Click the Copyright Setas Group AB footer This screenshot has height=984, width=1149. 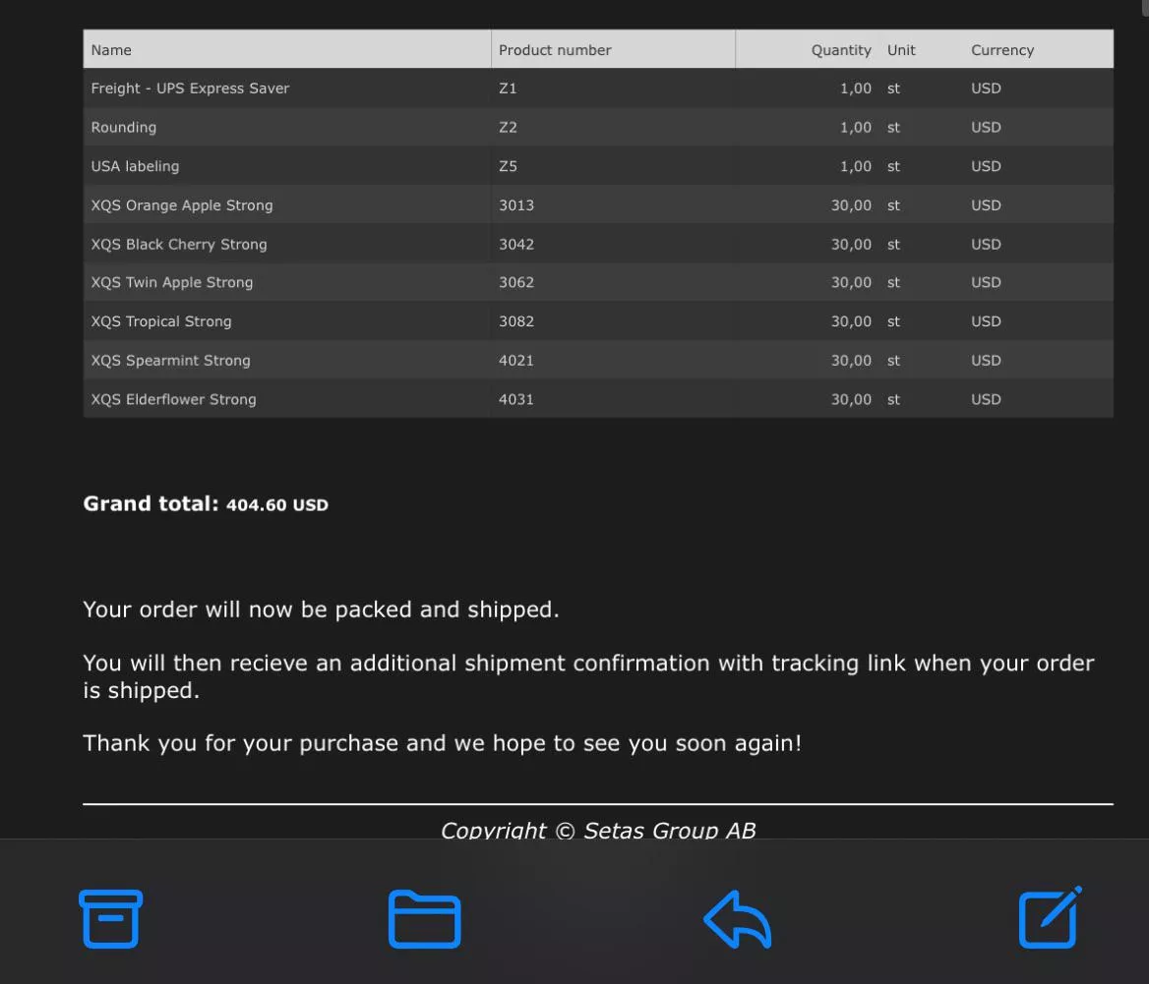(x=598, y=831)
